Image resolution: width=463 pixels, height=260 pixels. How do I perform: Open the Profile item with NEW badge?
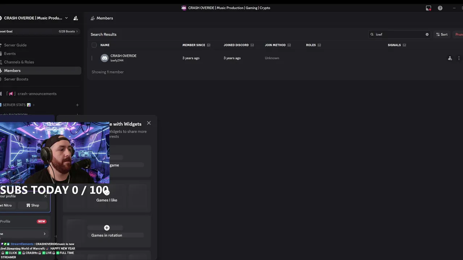pos(24,221)
